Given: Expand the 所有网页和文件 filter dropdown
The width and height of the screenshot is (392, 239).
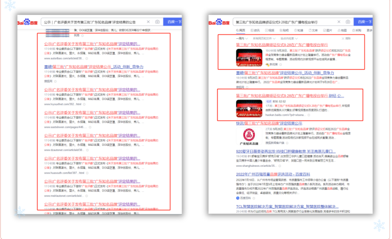Looking at the screenshot, I should pos(264,38).
